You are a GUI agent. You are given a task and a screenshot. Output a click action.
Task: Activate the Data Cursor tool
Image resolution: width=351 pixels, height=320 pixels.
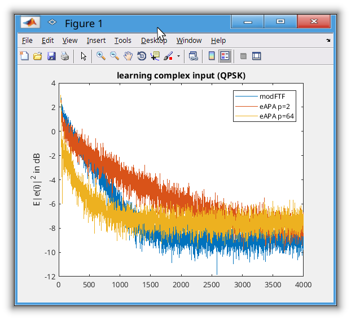coord(155,56)
